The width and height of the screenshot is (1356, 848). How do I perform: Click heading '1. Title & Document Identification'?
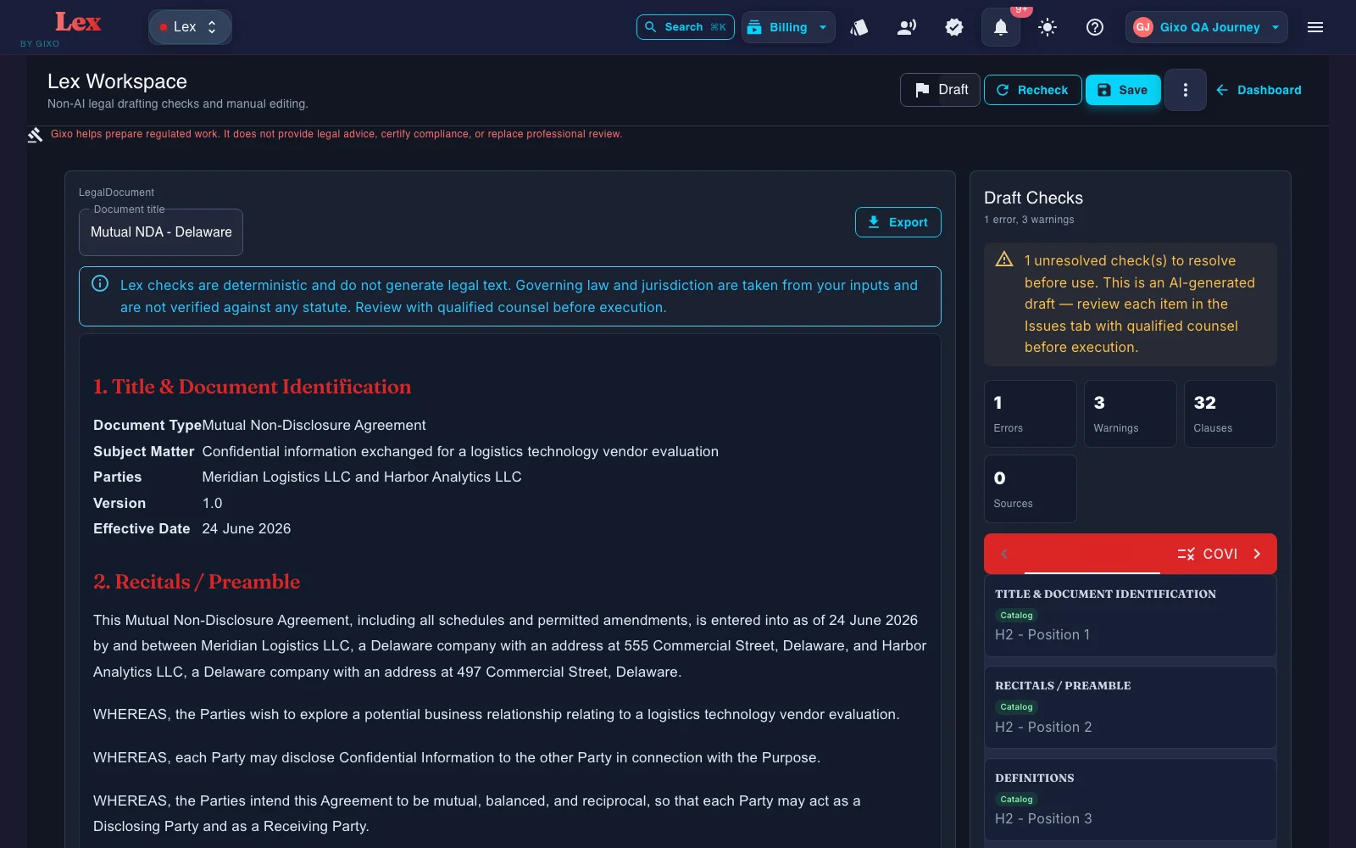252,387
